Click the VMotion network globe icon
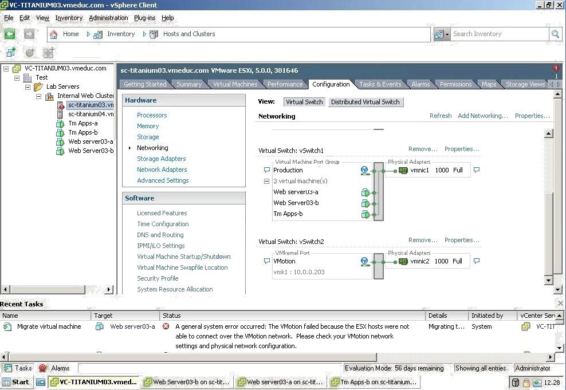Screen dimensions: 566x390 tap(364, 262)
